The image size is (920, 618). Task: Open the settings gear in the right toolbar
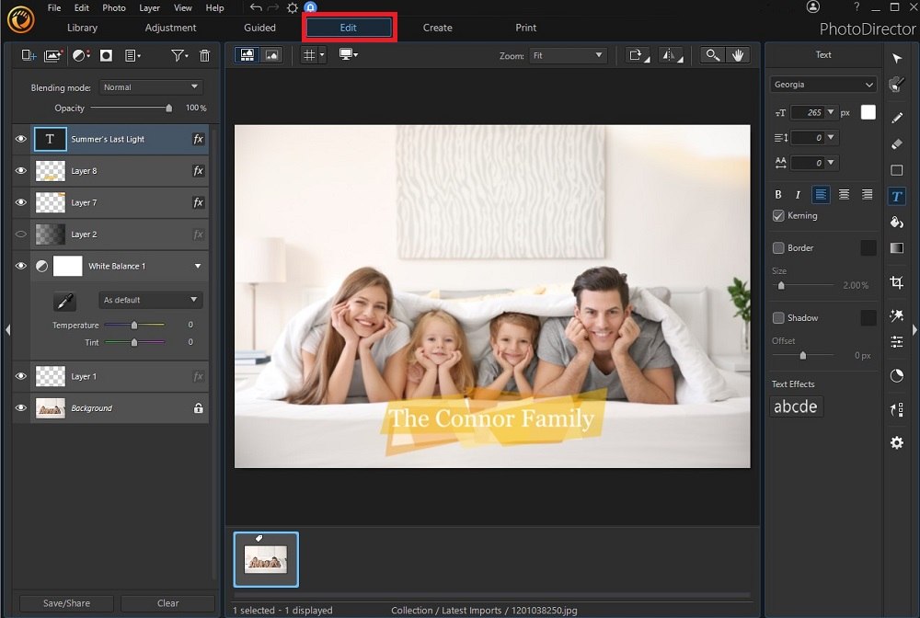click(x=897, y=442)
